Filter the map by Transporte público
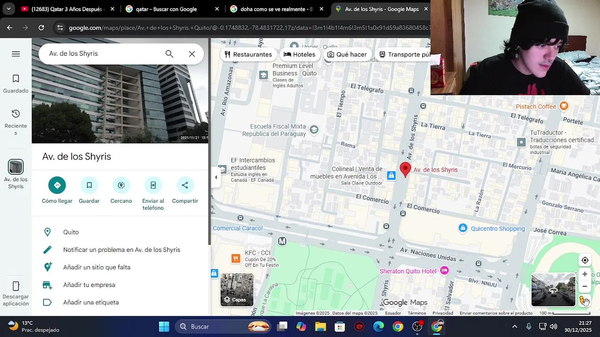600x337 pixels. (404, 55)
